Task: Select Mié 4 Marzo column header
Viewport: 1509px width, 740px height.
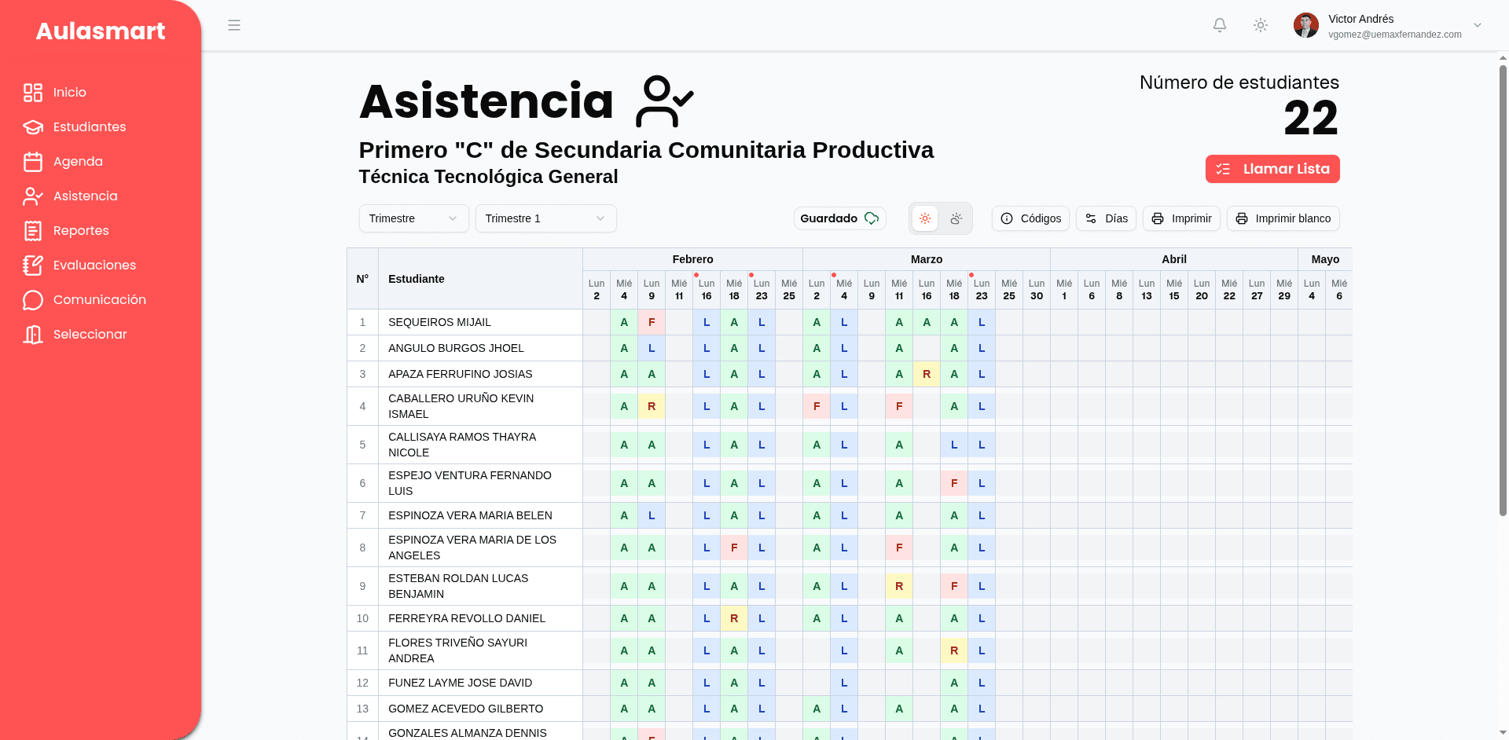Action: click(x=844, y=290)
